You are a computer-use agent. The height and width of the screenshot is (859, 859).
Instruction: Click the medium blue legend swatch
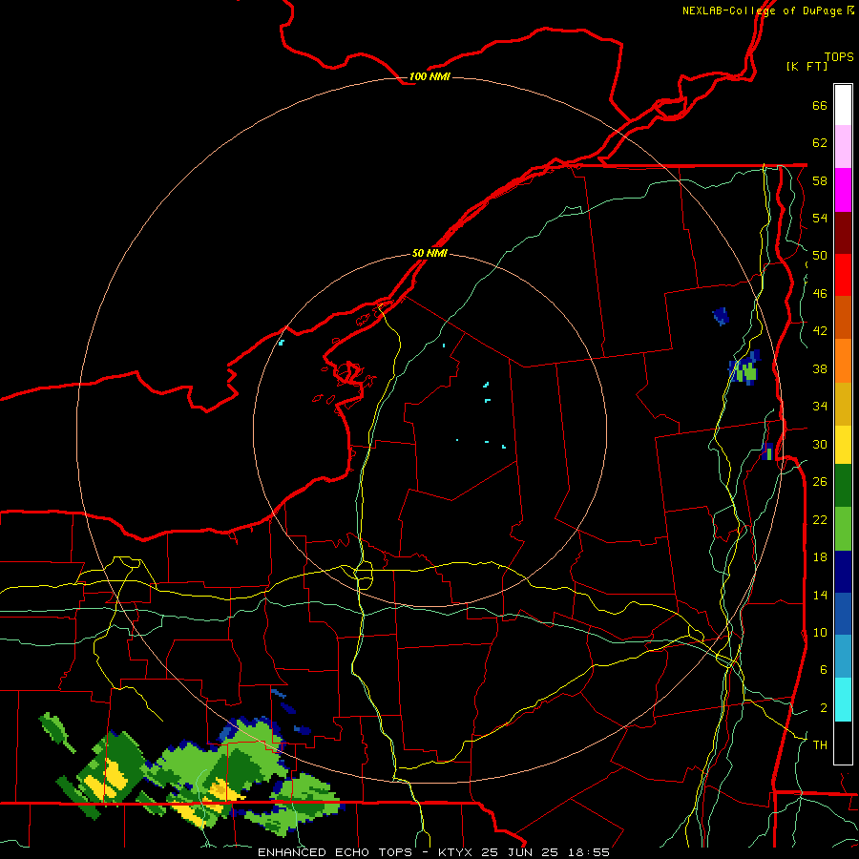(843, 615)
